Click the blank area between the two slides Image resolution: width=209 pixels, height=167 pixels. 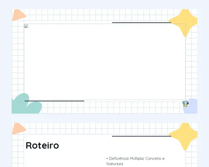[104, 118]
